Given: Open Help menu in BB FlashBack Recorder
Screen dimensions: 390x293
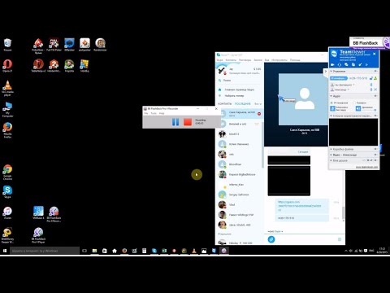Looking at the screenshot, I should pos(162,113).
